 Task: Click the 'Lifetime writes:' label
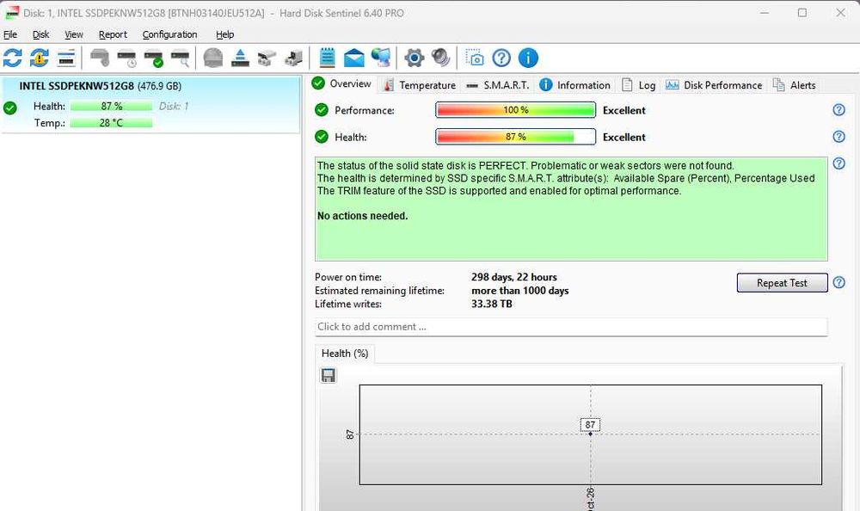click(348, 304)
